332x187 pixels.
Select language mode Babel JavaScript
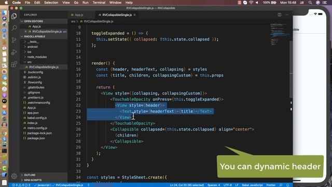tap(253, 185)
